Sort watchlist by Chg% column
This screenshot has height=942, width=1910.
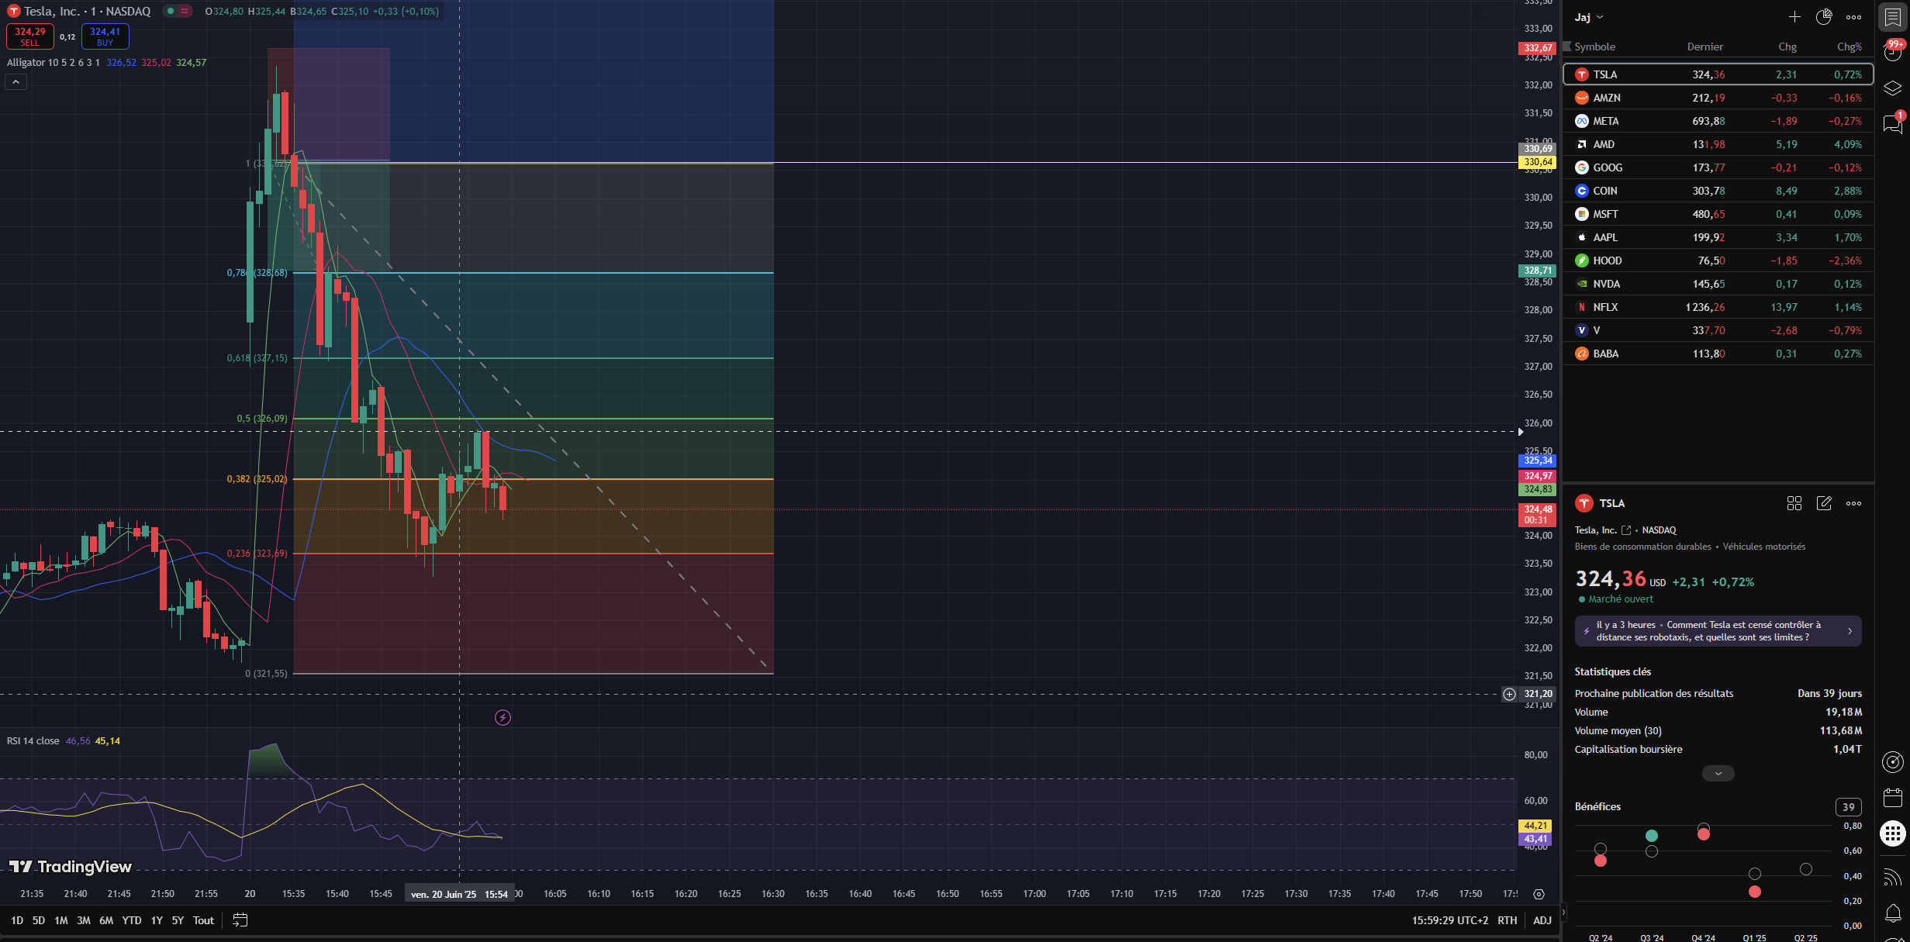coord(1849,47)
